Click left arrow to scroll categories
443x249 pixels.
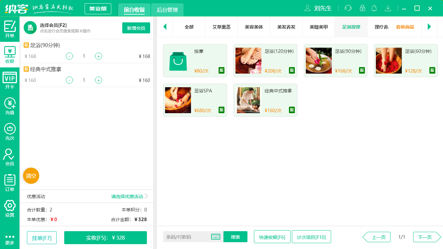[165, 27]
